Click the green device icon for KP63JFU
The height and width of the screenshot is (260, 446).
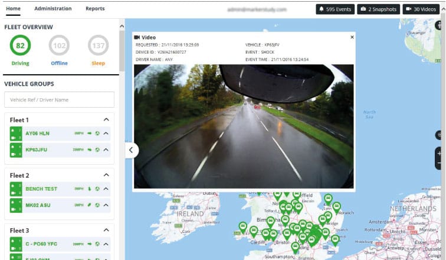(16, 150)
